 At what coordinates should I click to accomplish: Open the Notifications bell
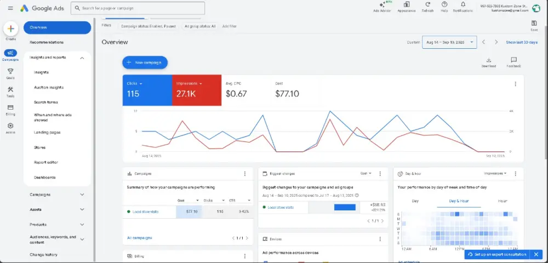[x=463, y=5]
